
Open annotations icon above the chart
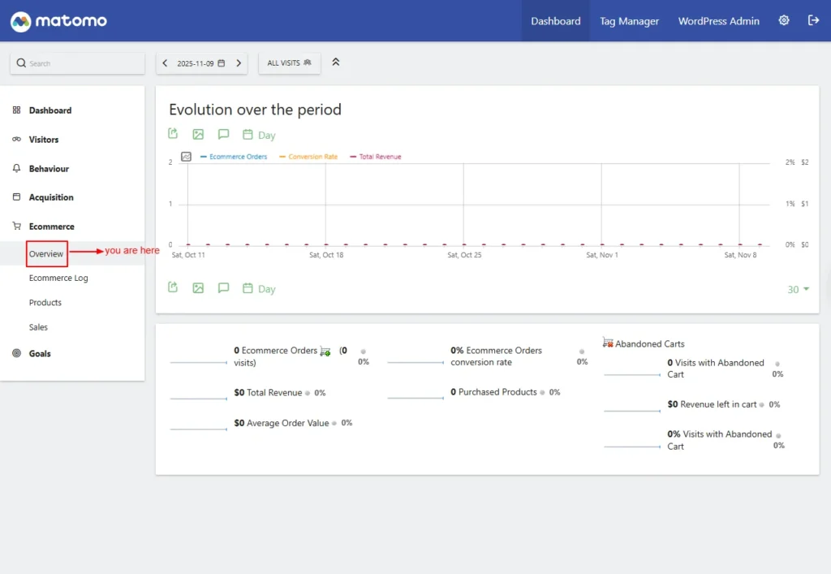point(223,134)
